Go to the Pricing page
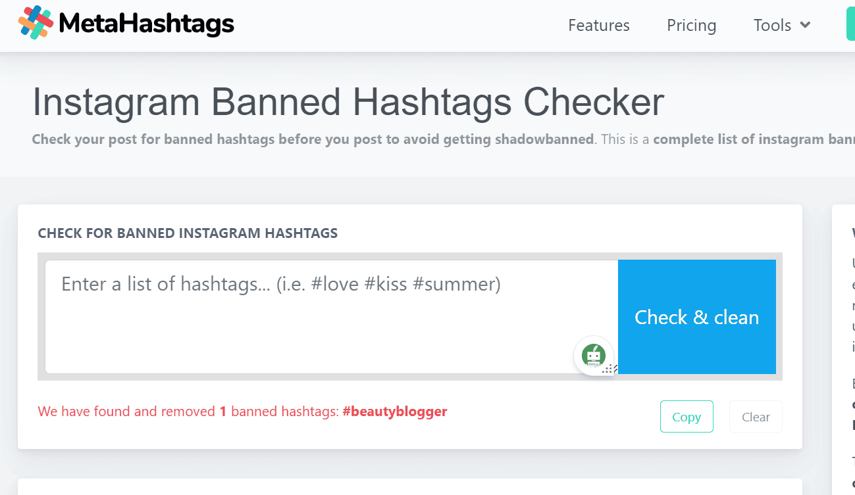Viewport: 855px width, 495px height. [691, 26]
